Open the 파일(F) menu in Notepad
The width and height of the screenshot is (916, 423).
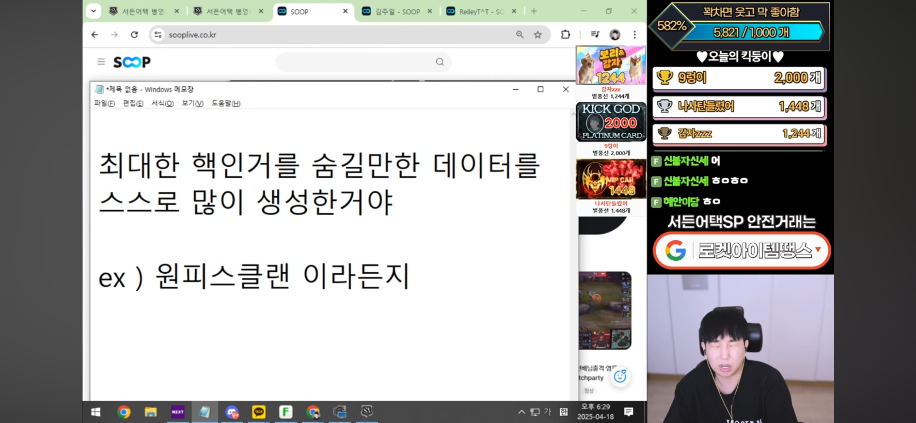[x=104, y=103]
